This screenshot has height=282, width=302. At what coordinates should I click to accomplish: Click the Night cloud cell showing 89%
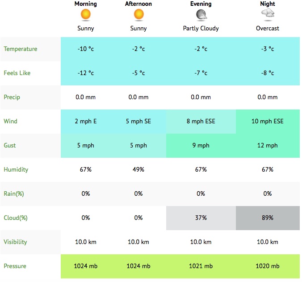(x=268, y=218)
